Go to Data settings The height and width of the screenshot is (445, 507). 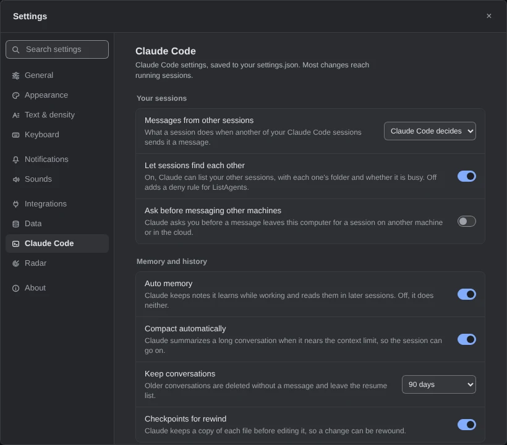coord(57,224)
